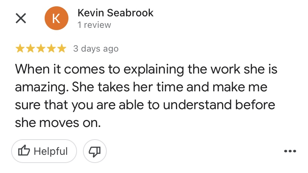Click the second yellow rating star

click(x=30, y=49)
